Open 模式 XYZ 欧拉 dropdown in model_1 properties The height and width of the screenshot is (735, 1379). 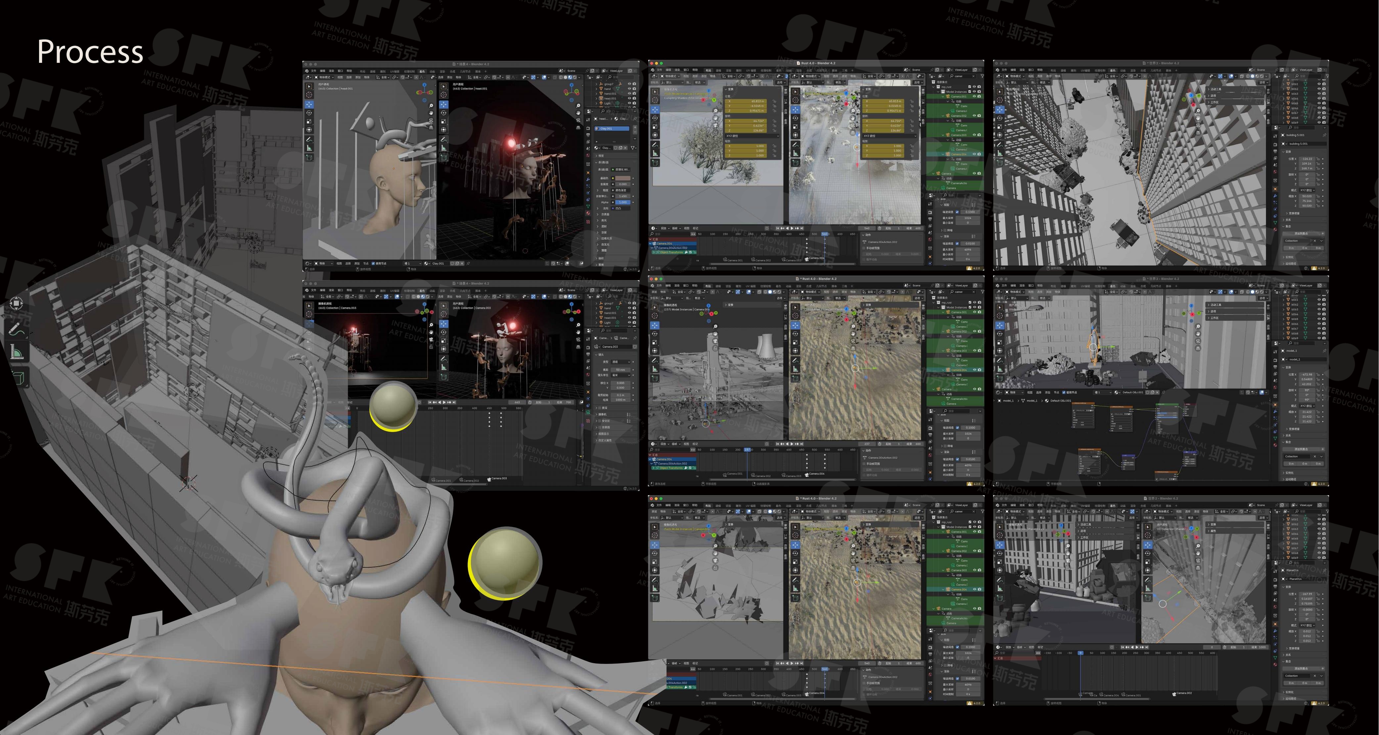tap(1308, 406)
